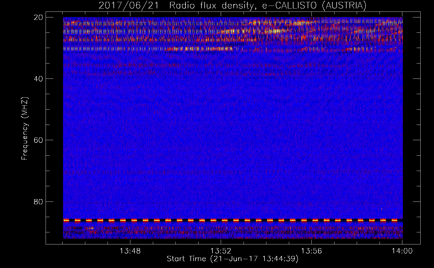Screen dimensions: 434x268
Task: Click the plot title 'Radio flux density, e-CALLISTO (AUSTRIA)'
Action: tap(268, 6)
